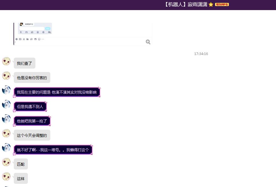Click the yellow star icon beside the title

point(211,4)
